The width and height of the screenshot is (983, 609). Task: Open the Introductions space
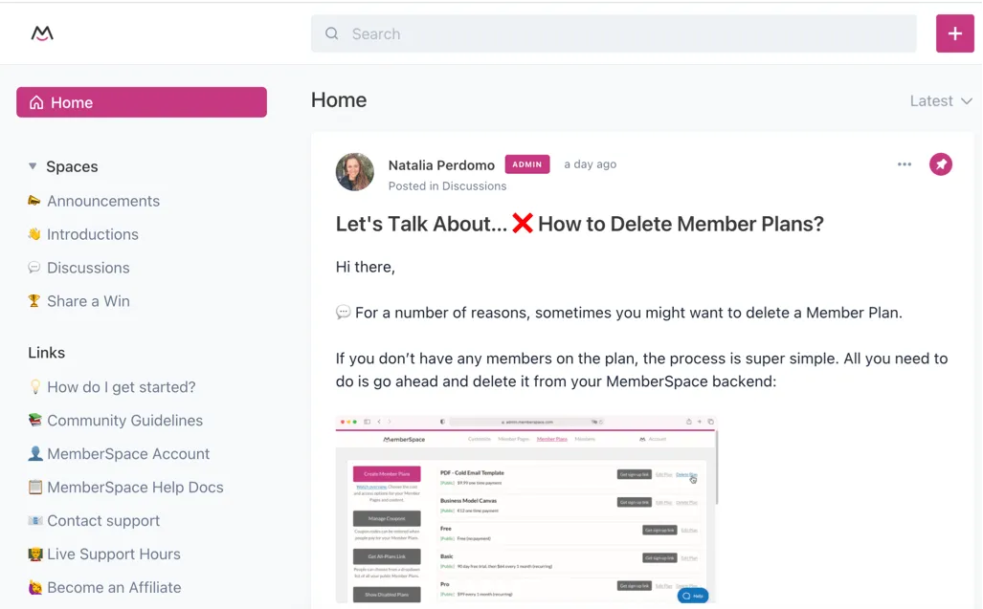pos(92,234)
